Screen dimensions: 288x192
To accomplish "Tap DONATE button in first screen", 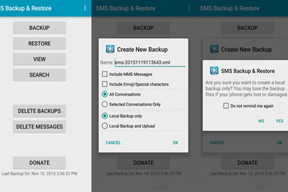I will pos(39,163).
